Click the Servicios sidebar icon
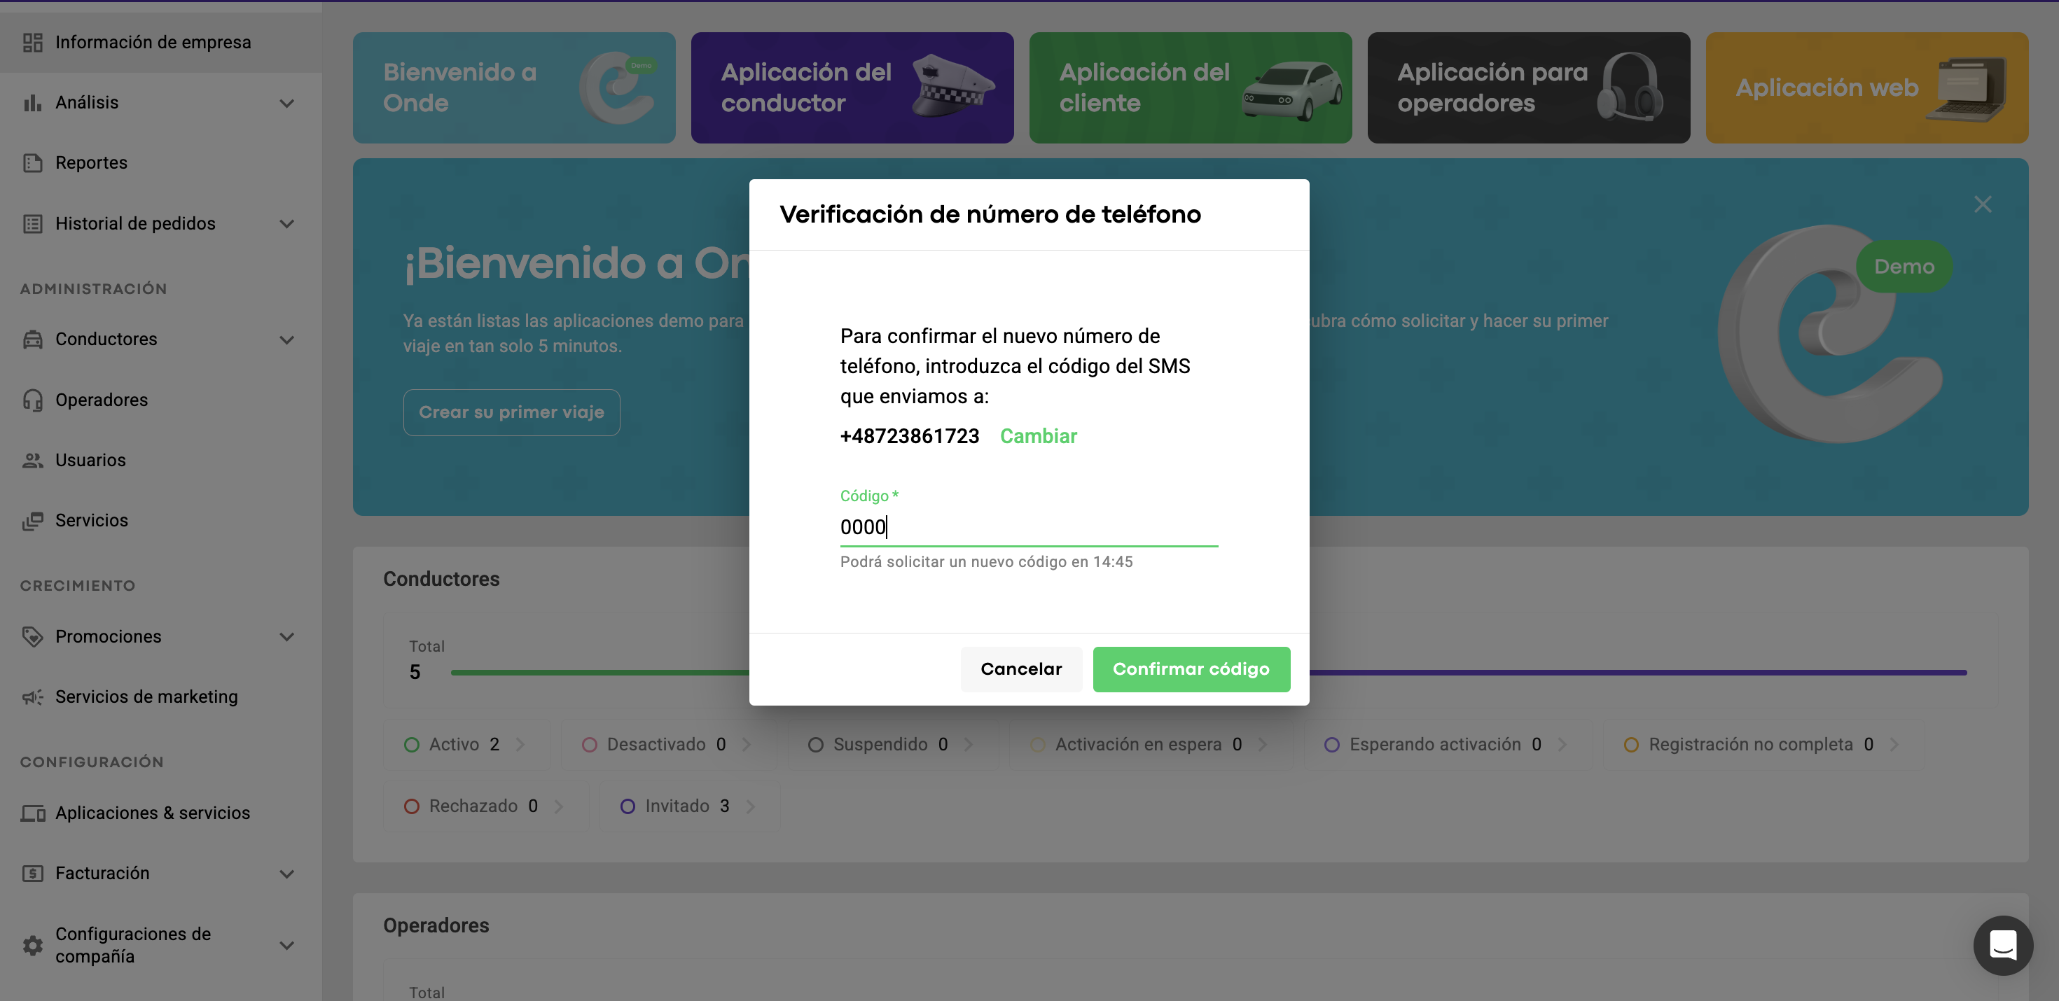This screenshot has width=2059, height=1001. coord(33,521)
